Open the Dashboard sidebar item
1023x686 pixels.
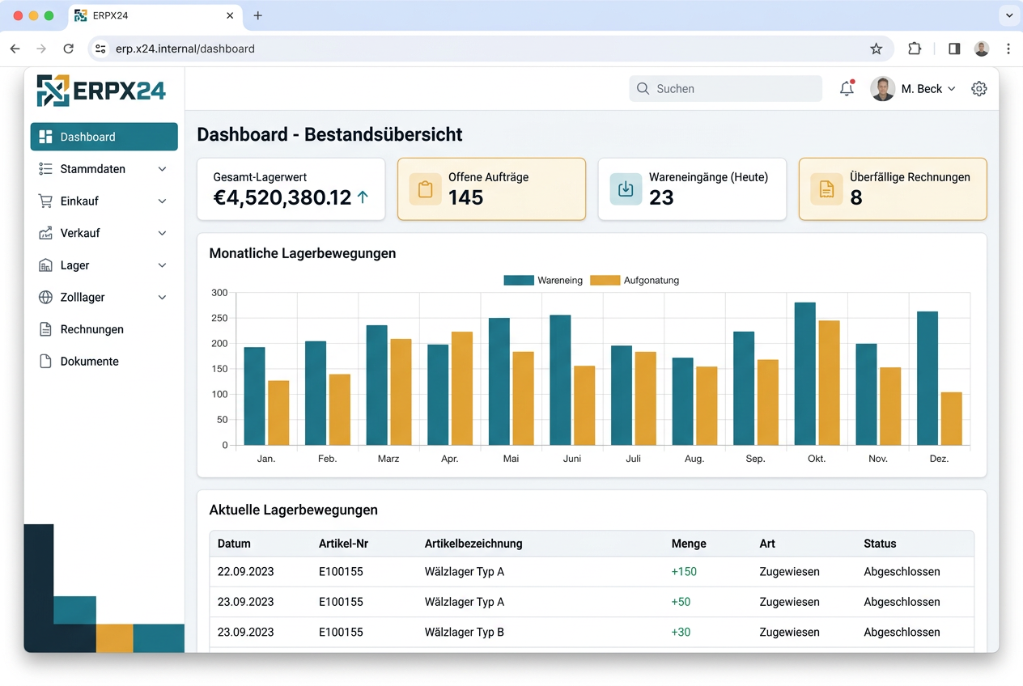[104, 137]
